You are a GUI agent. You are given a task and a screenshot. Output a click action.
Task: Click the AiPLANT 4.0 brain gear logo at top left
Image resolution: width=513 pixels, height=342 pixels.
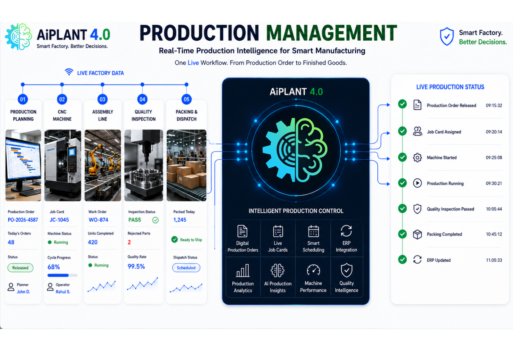[19, 36]
